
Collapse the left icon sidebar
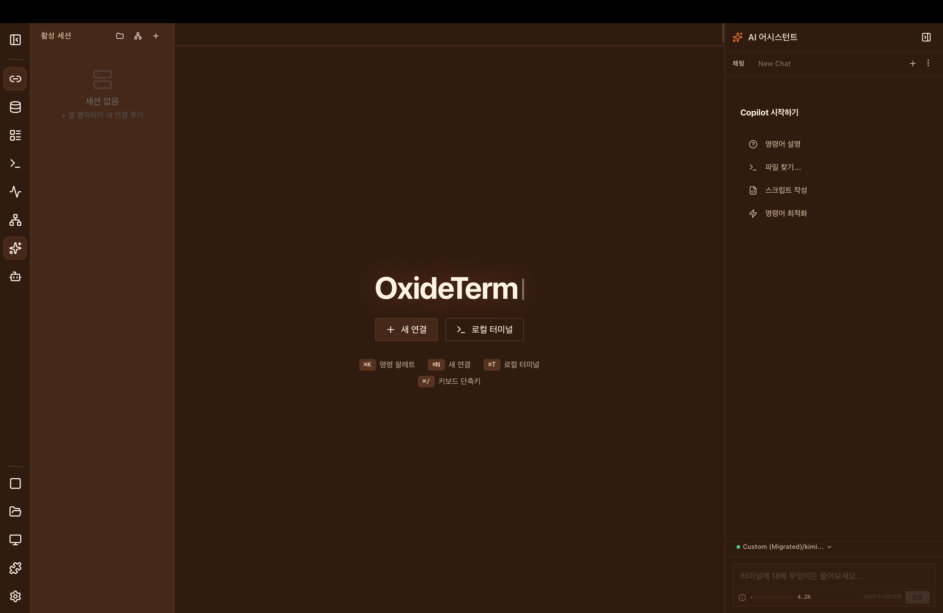pos(15,40)
